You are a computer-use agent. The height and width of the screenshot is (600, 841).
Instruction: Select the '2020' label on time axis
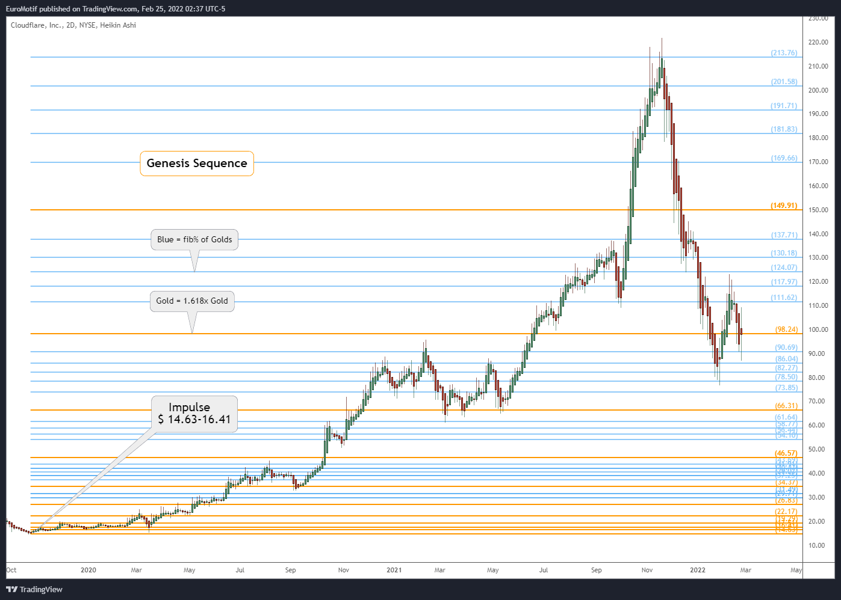88,570
